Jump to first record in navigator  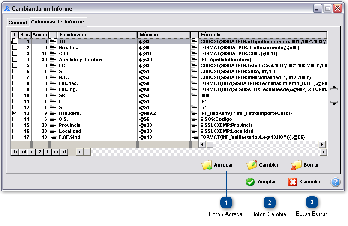(15, 152)
